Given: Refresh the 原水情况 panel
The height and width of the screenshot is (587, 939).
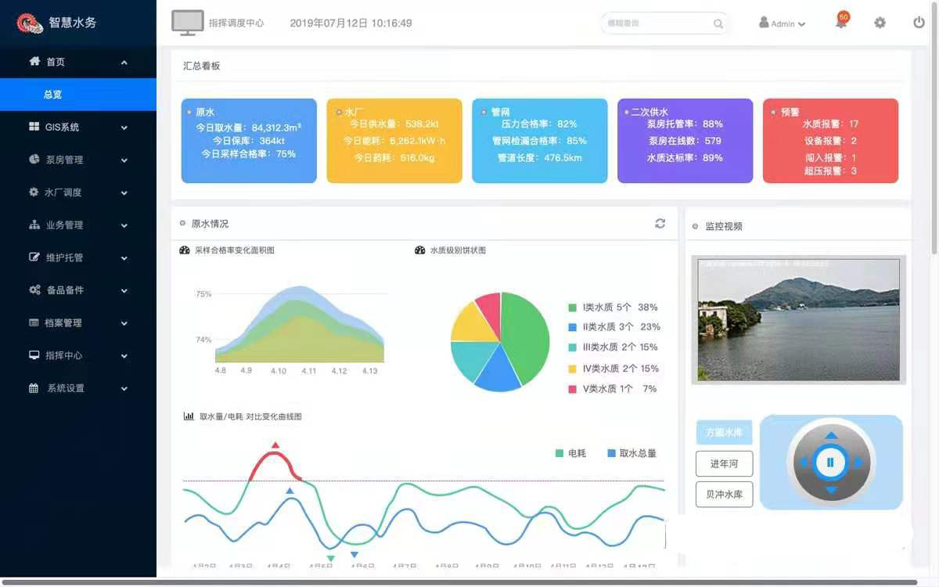Looking at the screenshot, I should (x=660, y=224).
